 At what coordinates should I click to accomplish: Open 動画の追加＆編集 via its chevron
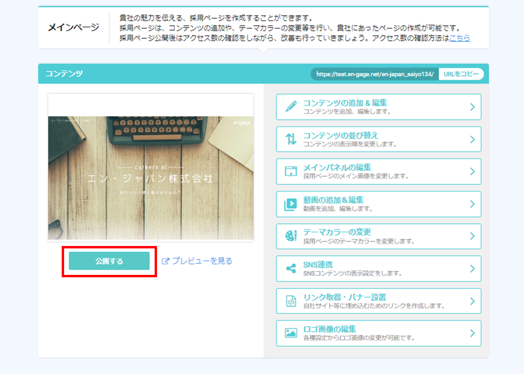(x=472, y=204)
